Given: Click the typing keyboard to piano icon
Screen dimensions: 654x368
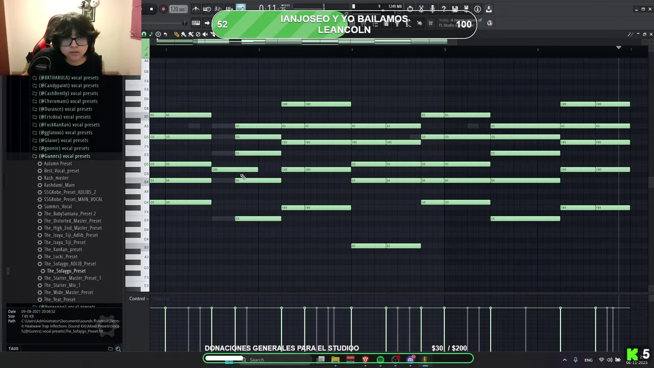Looking at the screenshot, I should (196, 23).
